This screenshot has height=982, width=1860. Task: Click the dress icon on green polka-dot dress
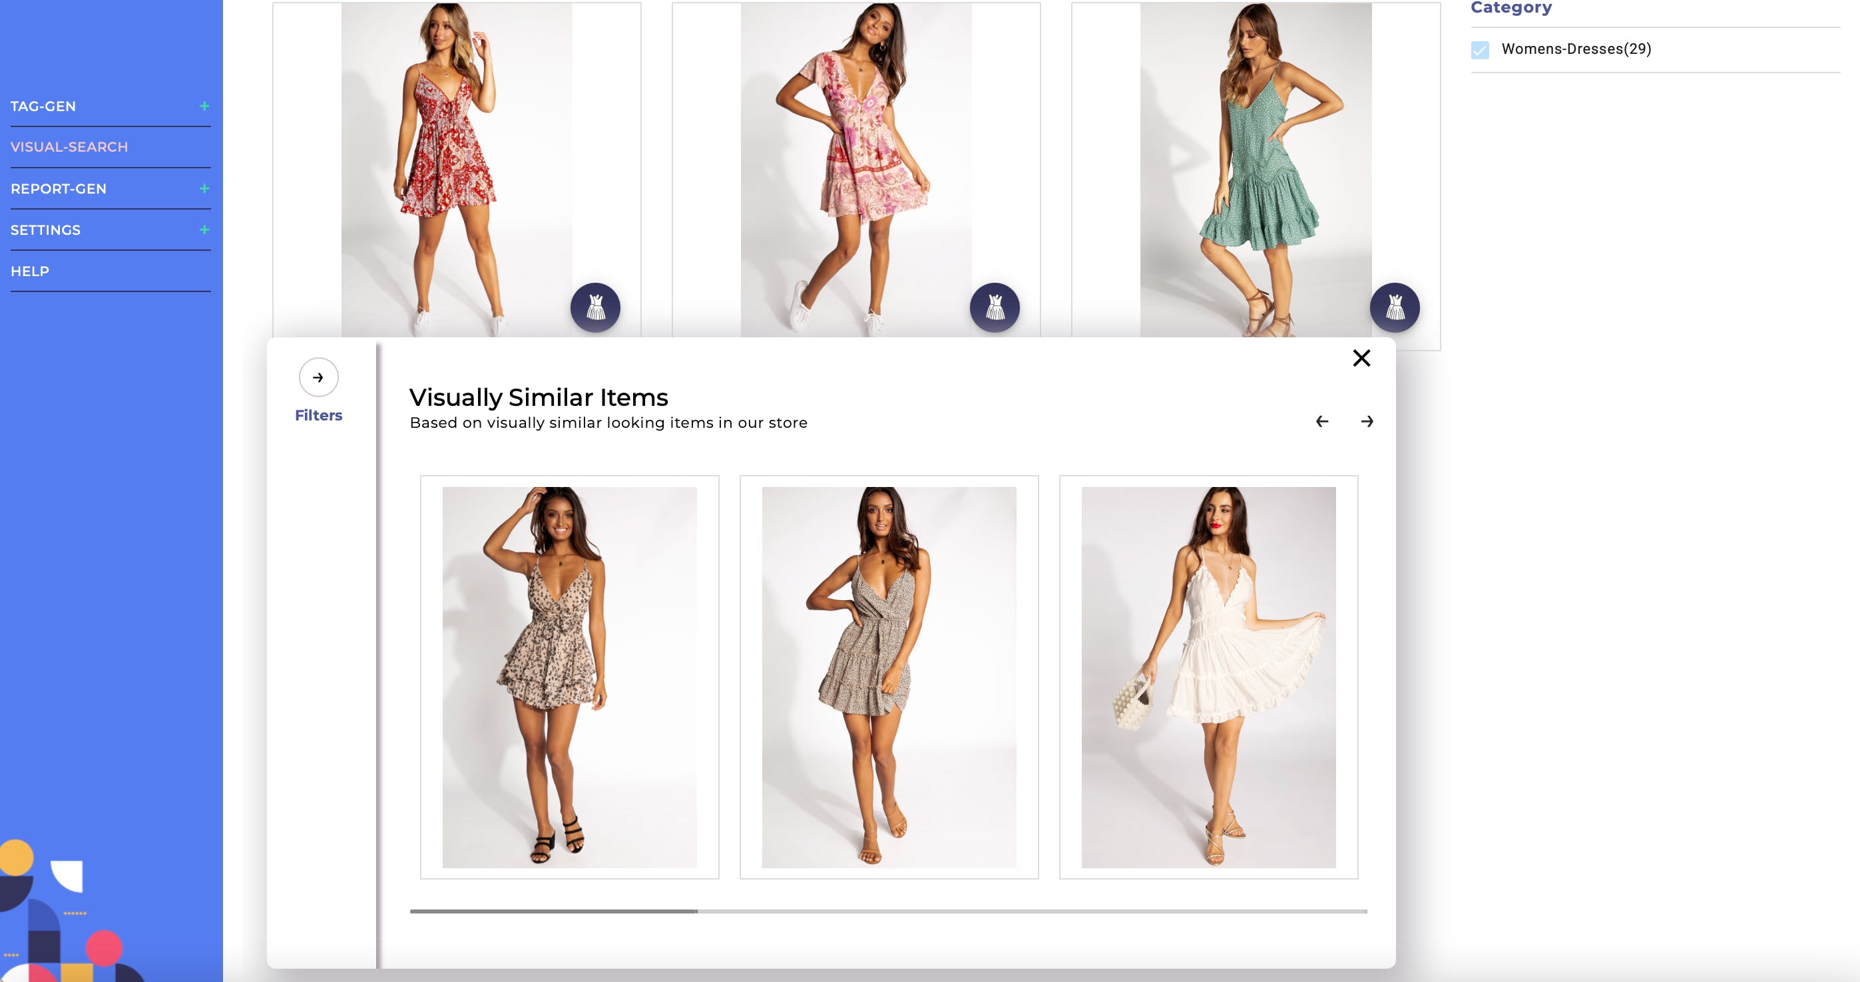click(x=1394, y=307)
